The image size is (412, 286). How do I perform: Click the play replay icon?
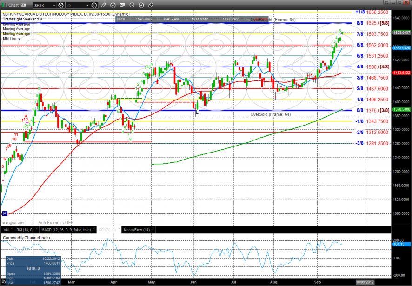tap(132, 4)
